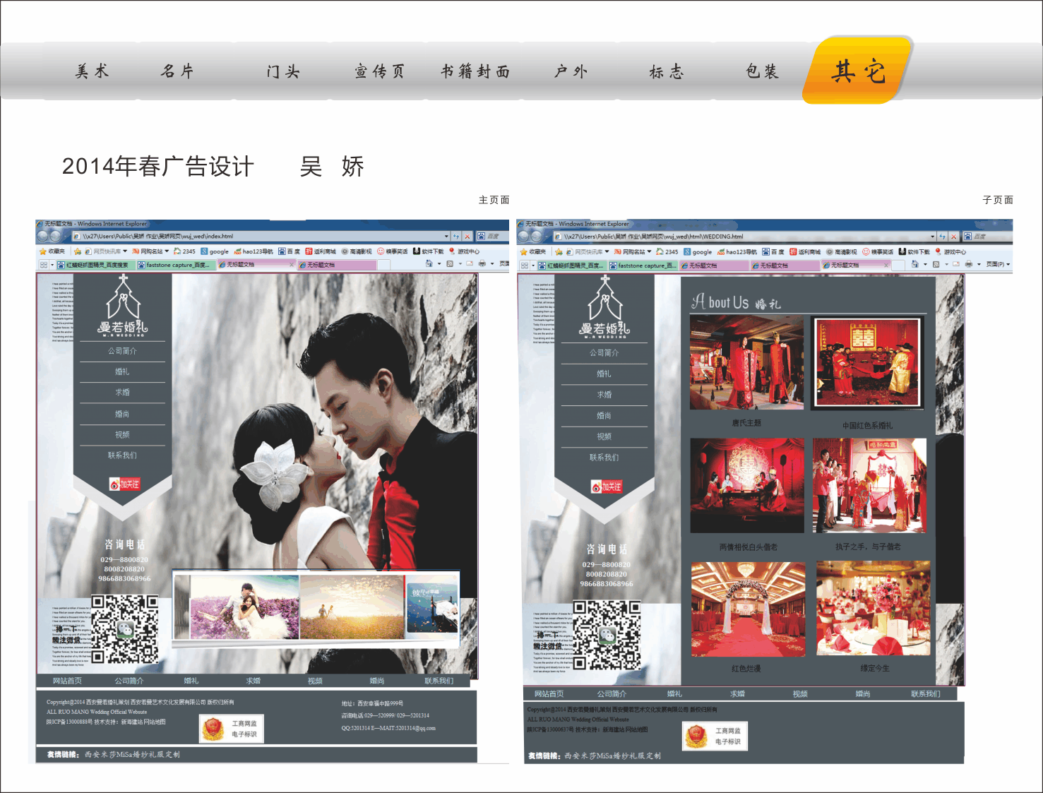Viewport: 1043px width, 793px height.
Task: Click the printer icon in the index.html browser toolbar
Action: [482, 264]
